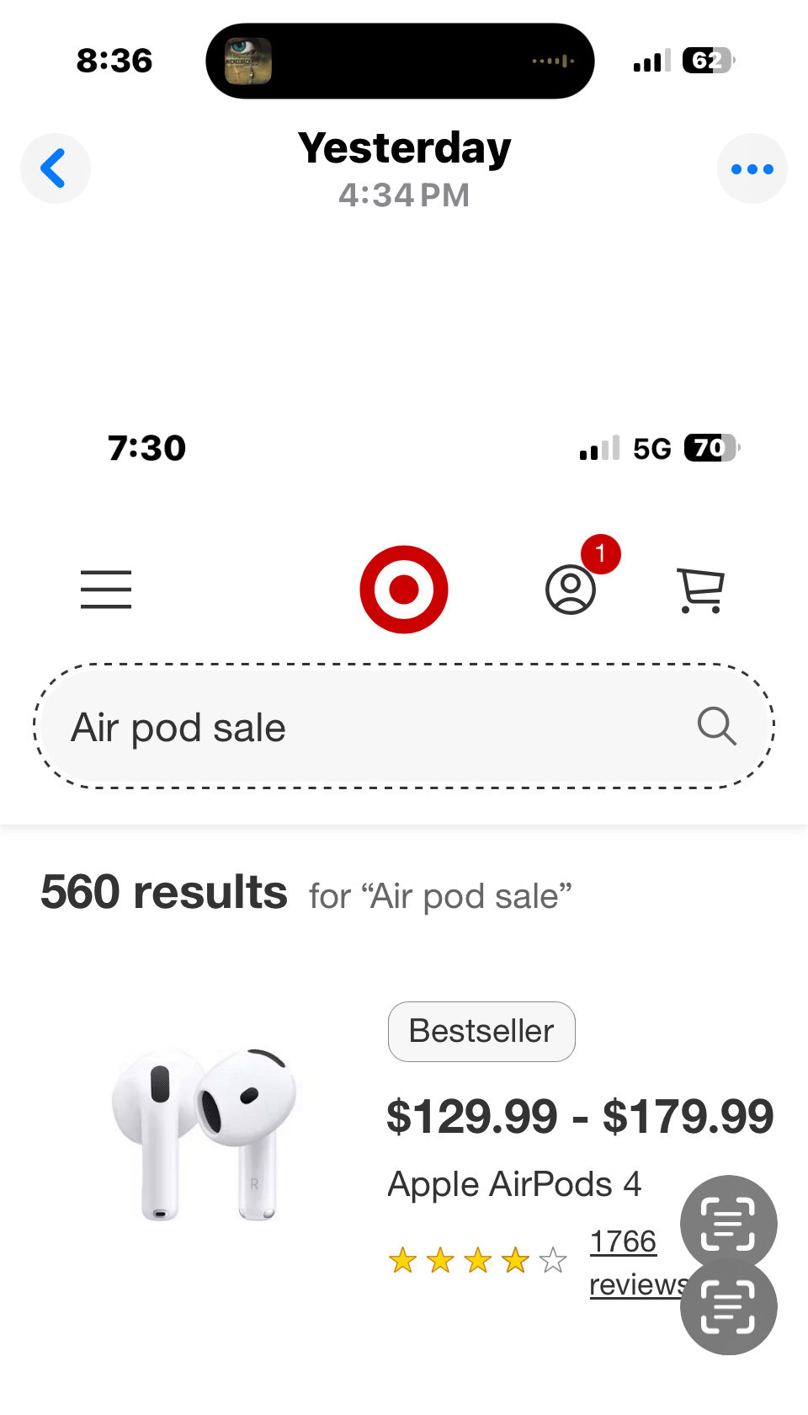Tap the magnifying glass search icon
Viewport: 808px width, 1415px height.
coord(716,726)
